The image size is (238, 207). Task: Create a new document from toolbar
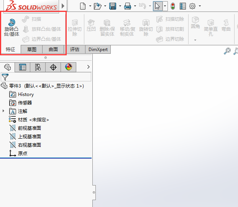pyautogui.click(x=83, y=6)
